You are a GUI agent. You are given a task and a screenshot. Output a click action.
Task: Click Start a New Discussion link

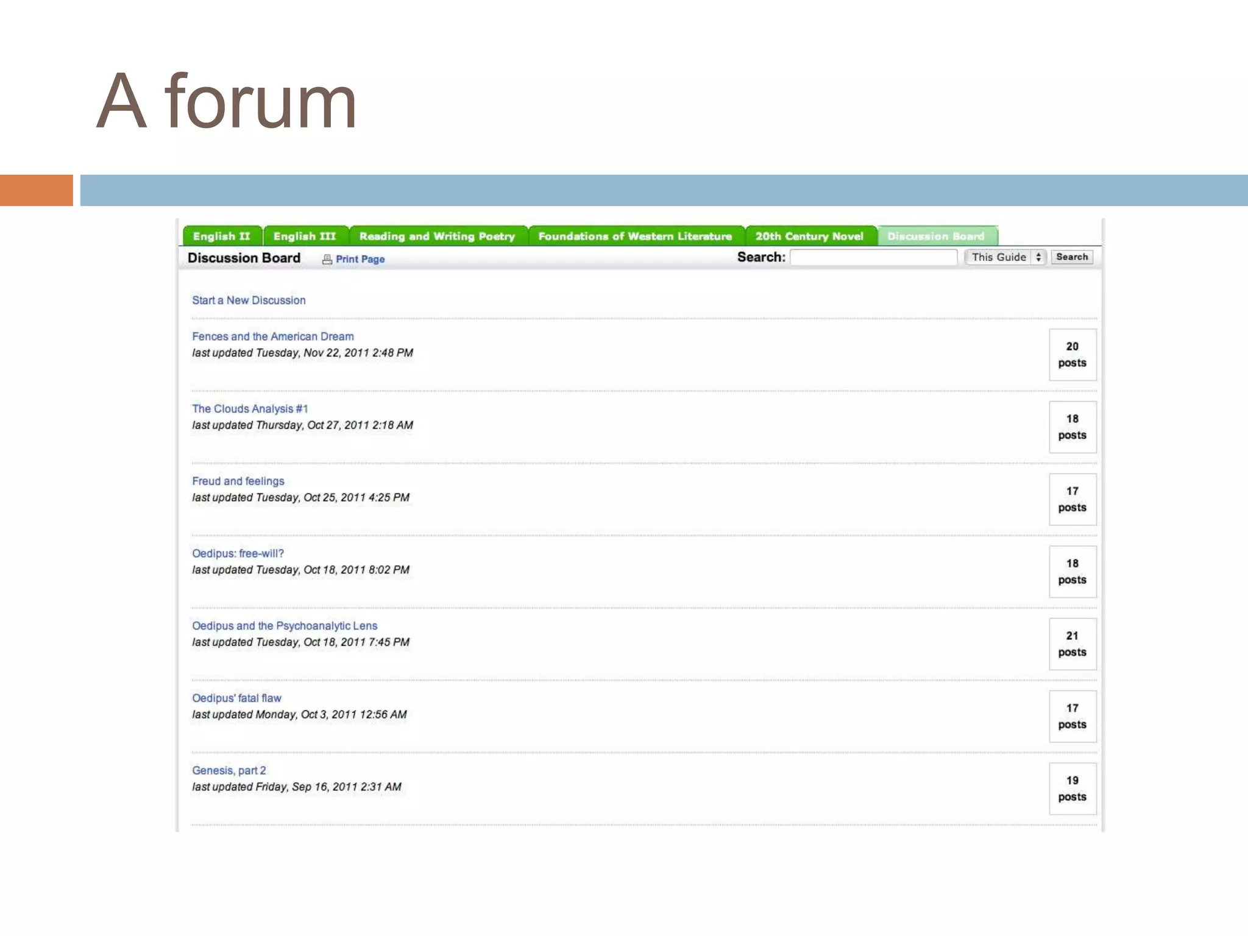pyautogui.click(x=249, y=300)
